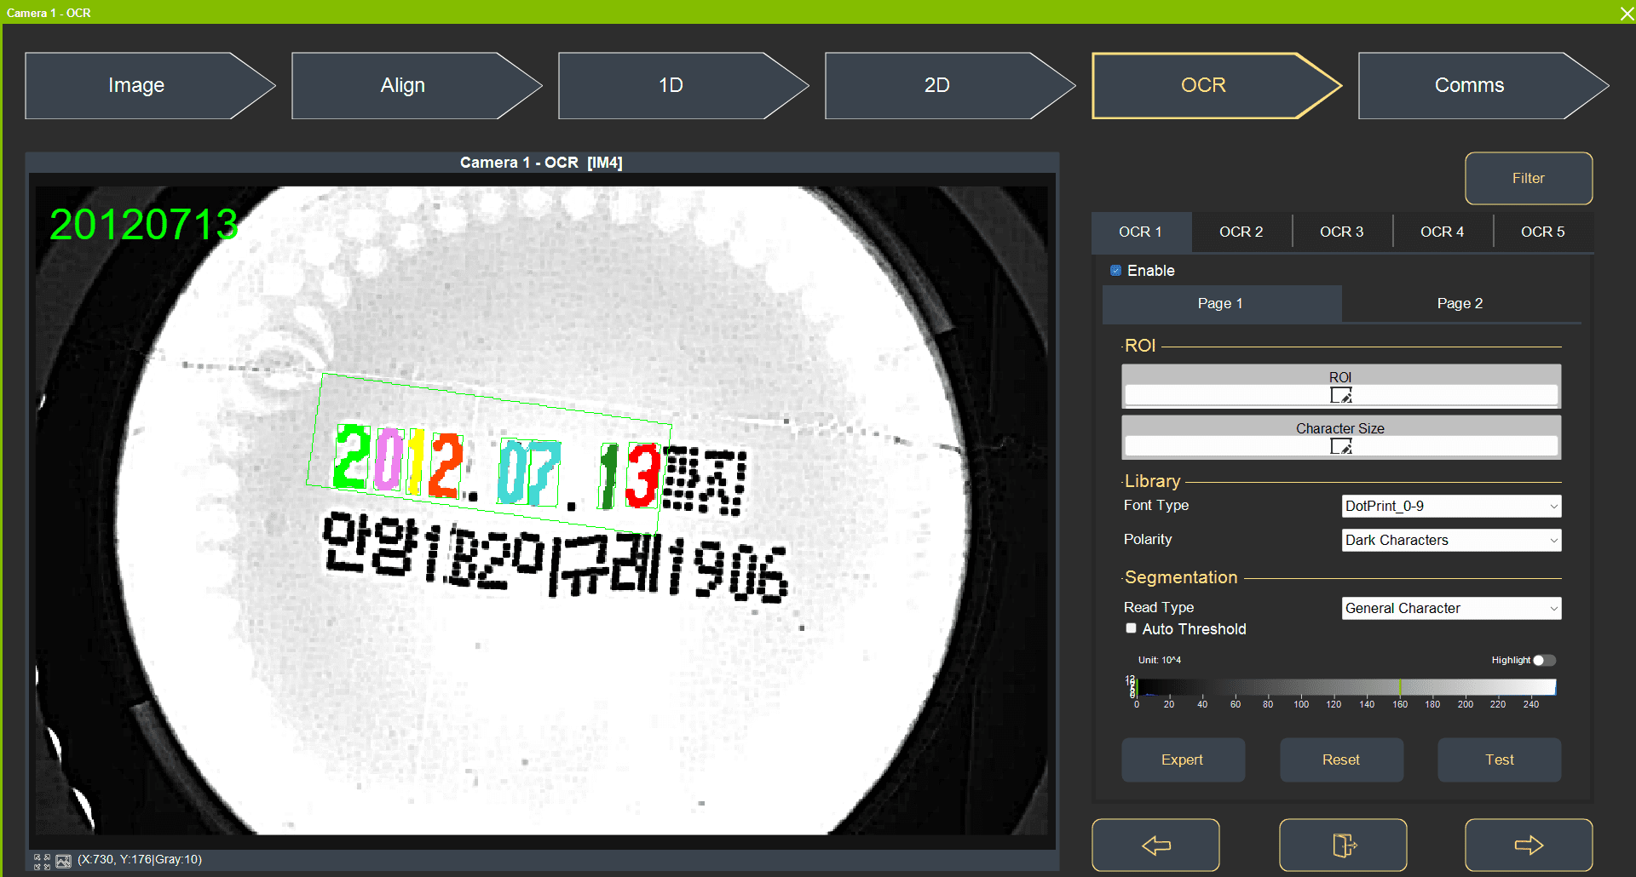
Task: Click the Expert button
Action: (1183, 759)
